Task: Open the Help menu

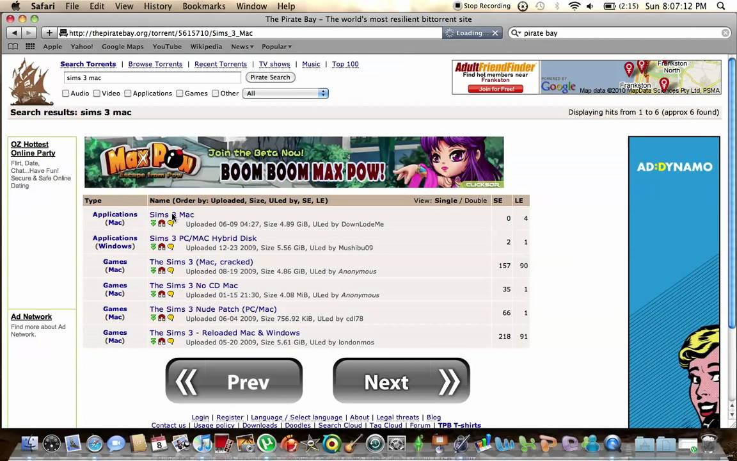Action: click(x=286, y=6)
